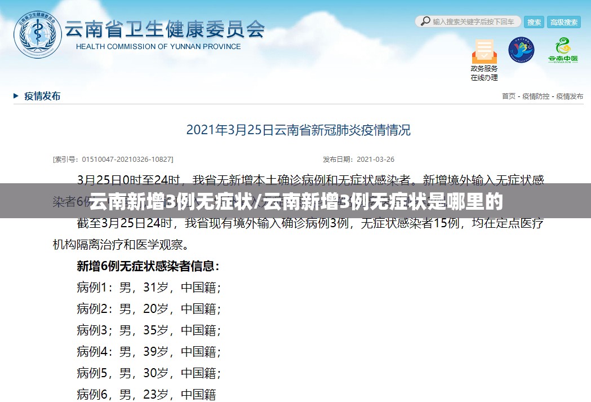
Task: Click heading 新增6例无症状感染者信息
Action: pyautogui.click(x=148, y=266)
